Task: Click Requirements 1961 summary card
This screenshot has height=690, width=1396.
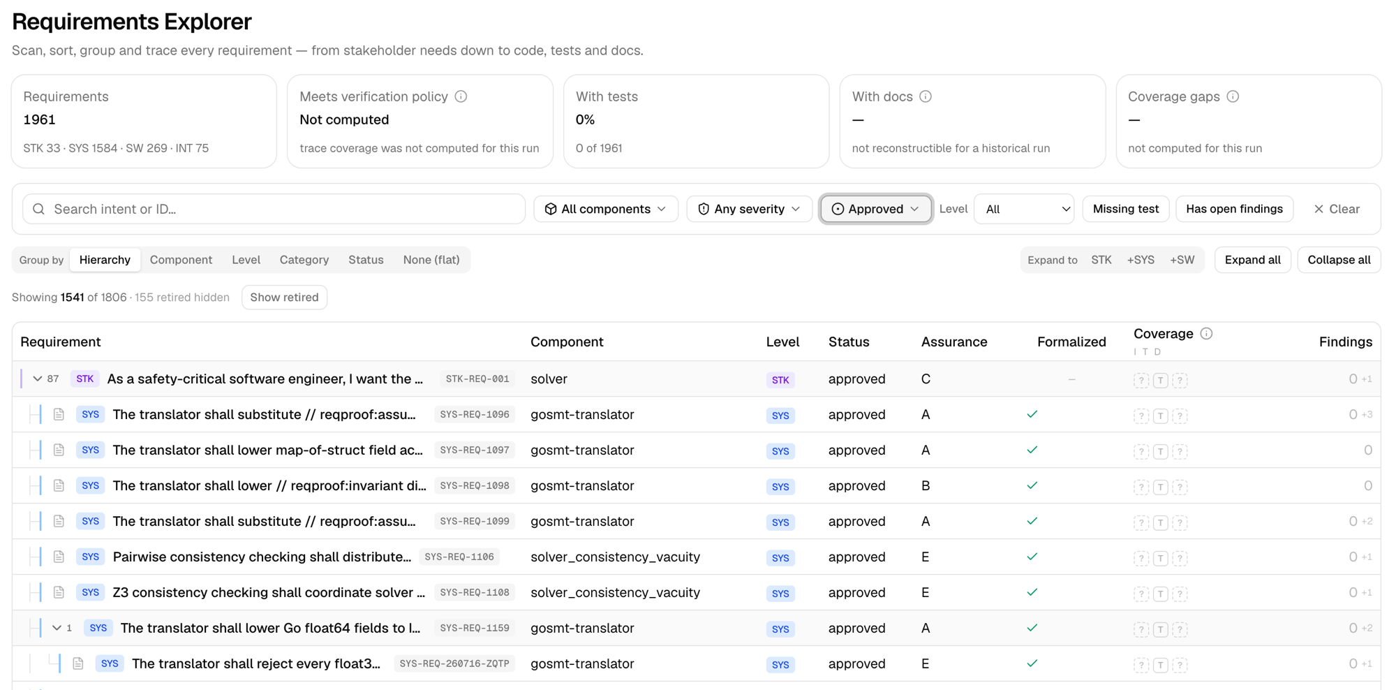Action: point(144,122)
